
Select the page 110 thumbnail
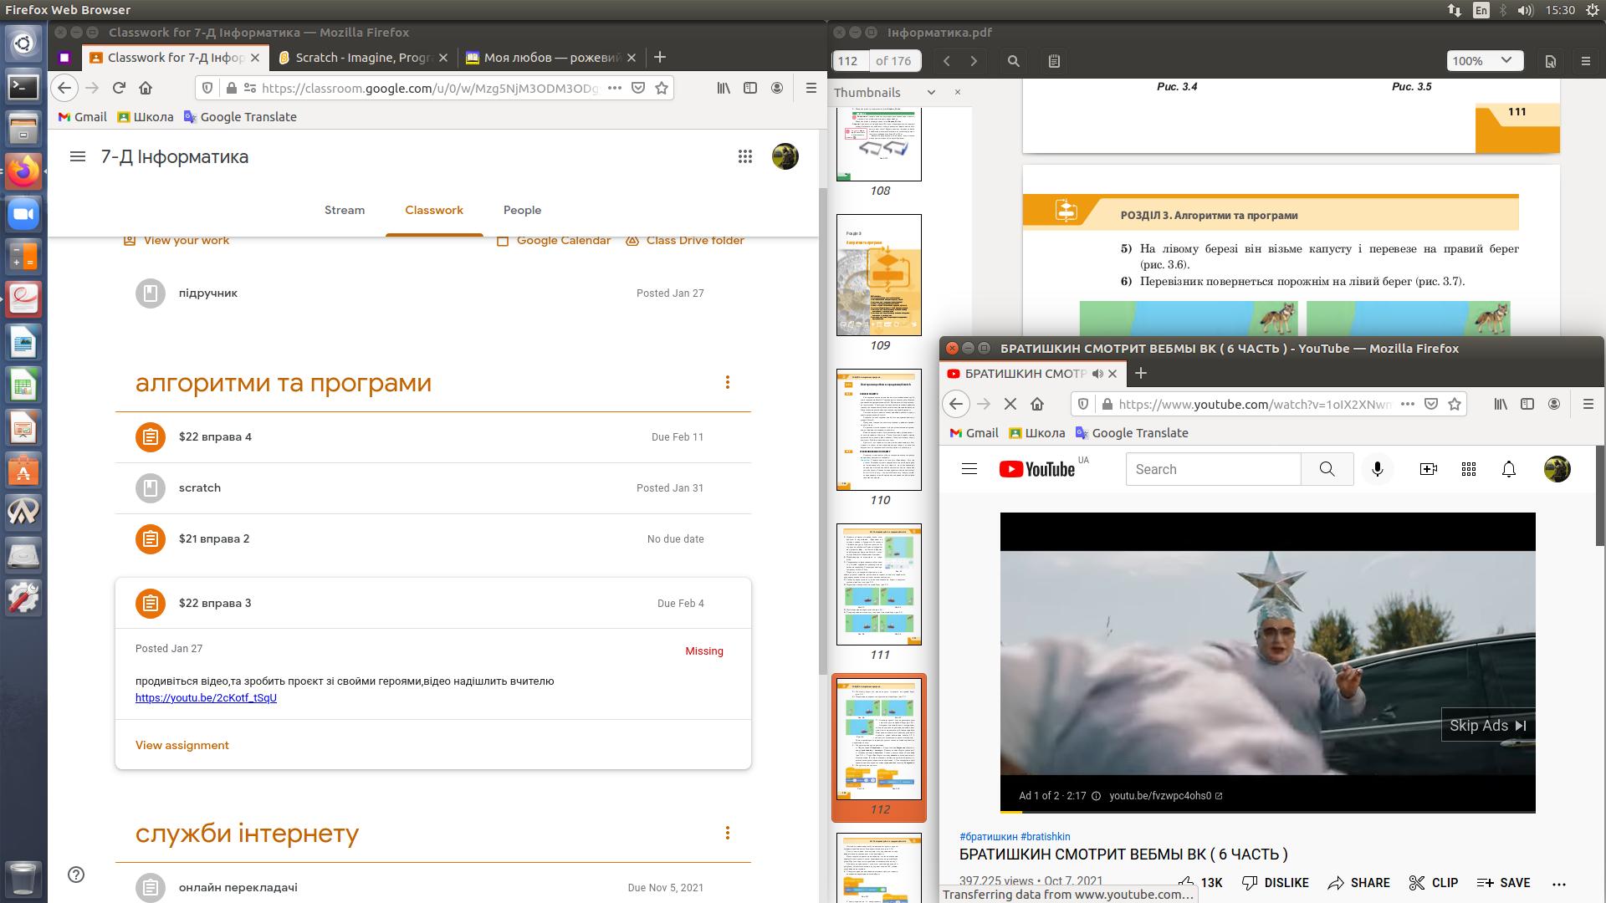[879, 430]
